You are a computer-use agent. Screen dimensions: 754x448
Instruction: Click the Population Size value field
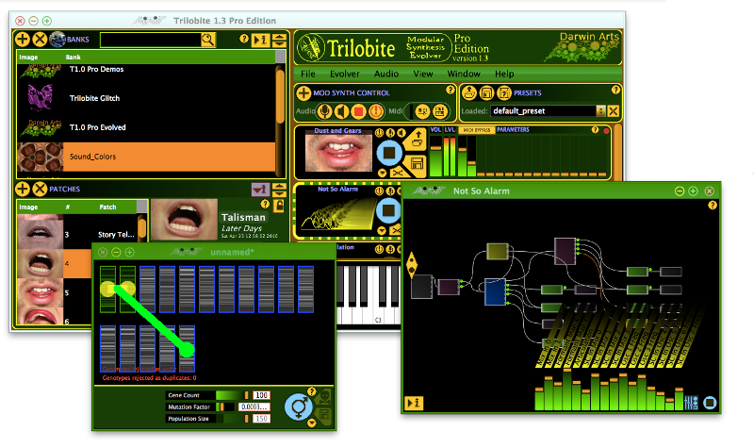coord(261,419)
